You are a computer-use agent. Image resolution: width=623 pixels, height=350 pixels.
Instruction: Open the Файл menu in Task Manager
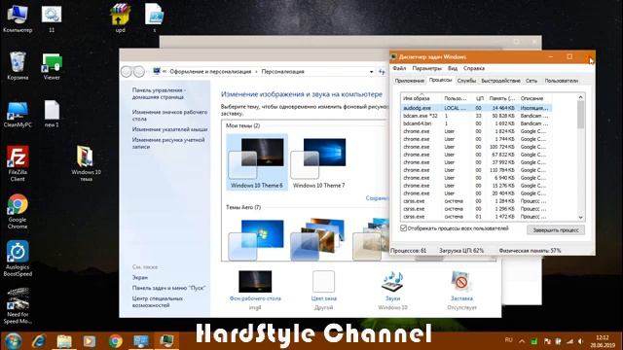point(399,68)
